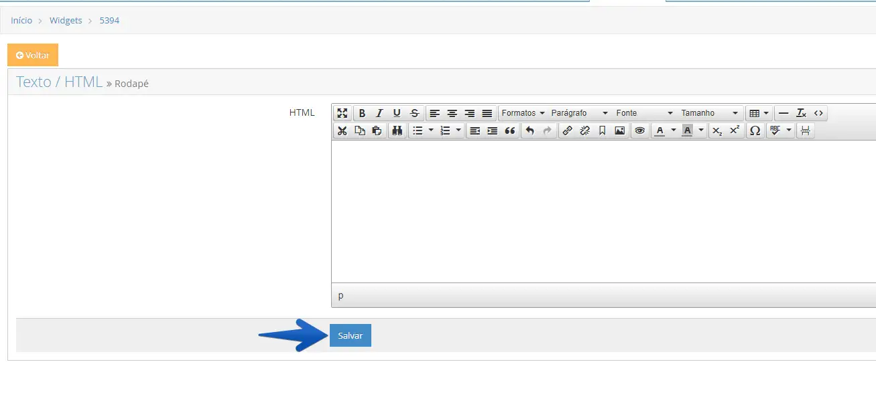The width and height of the screenshot is (876, 413).
Task: Toggle fullscreen editor mode
Action: [342, 113]
